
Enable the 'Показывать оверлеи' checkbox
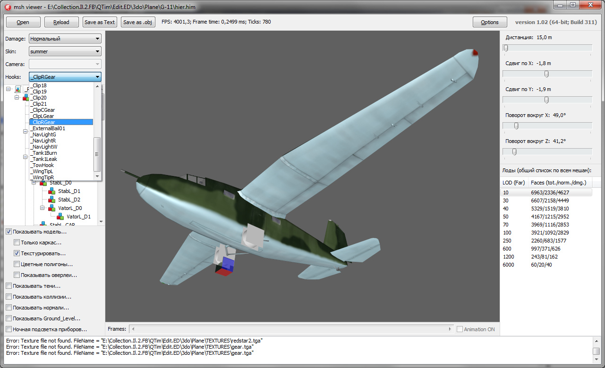[x=17, y=275]
